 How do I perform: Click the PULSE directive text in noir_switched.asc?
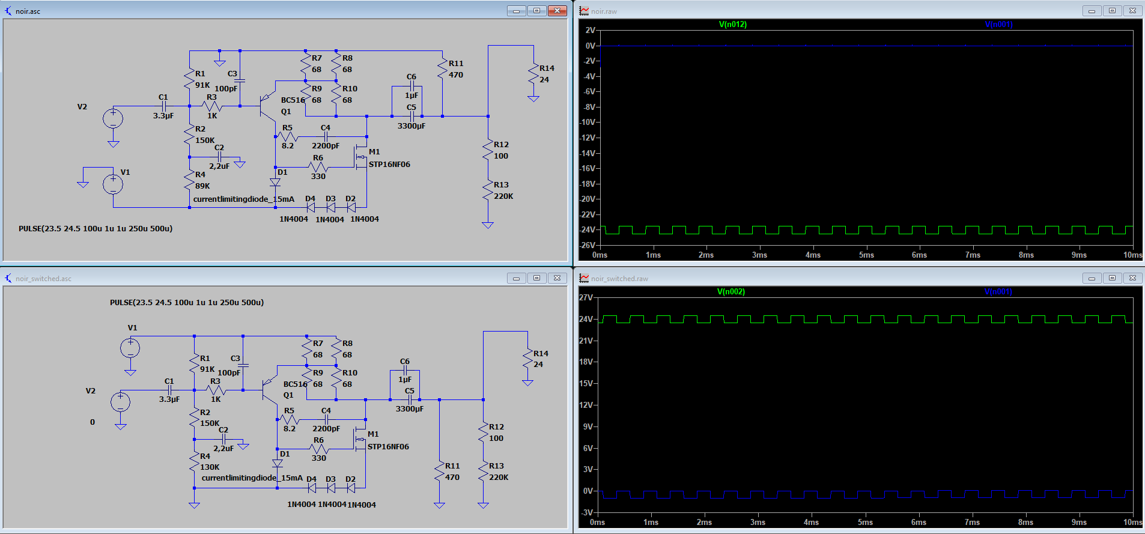click(187, 303)
